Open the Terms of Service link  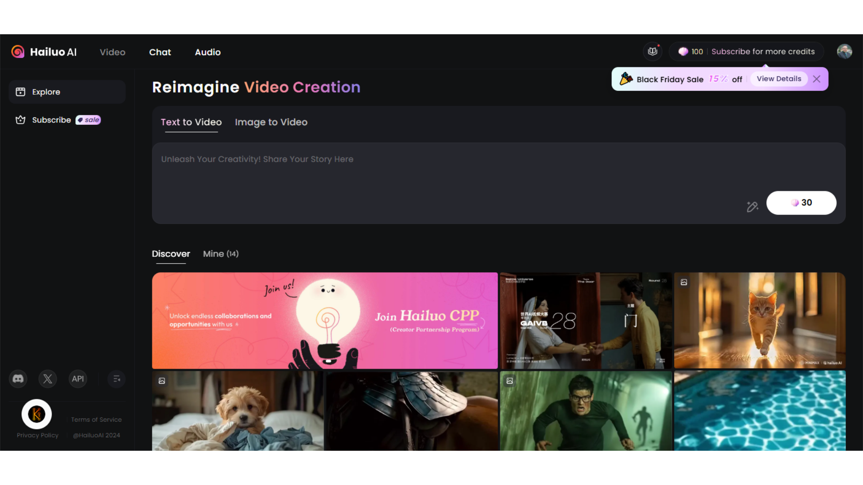click(96, 419)
